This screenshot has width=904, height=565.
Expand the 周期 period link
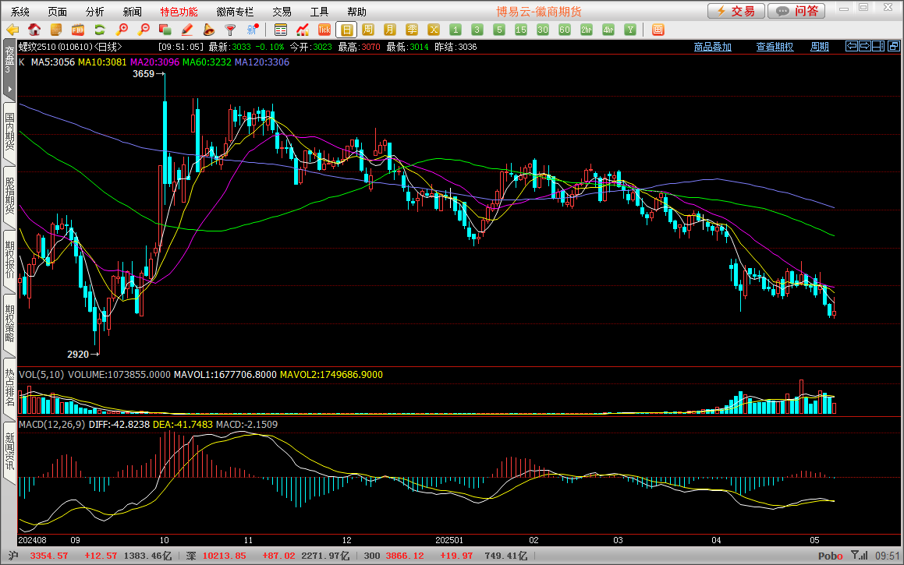820,47
